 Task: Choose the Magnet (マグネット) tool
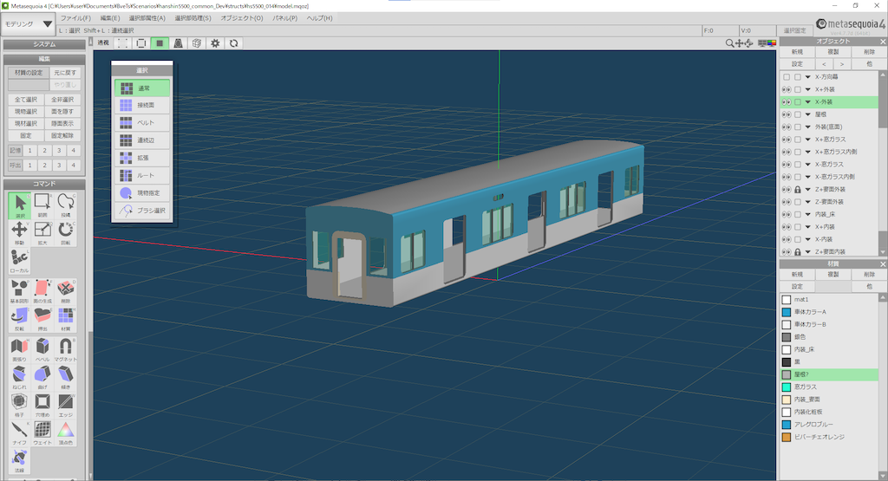click(66, 349)
